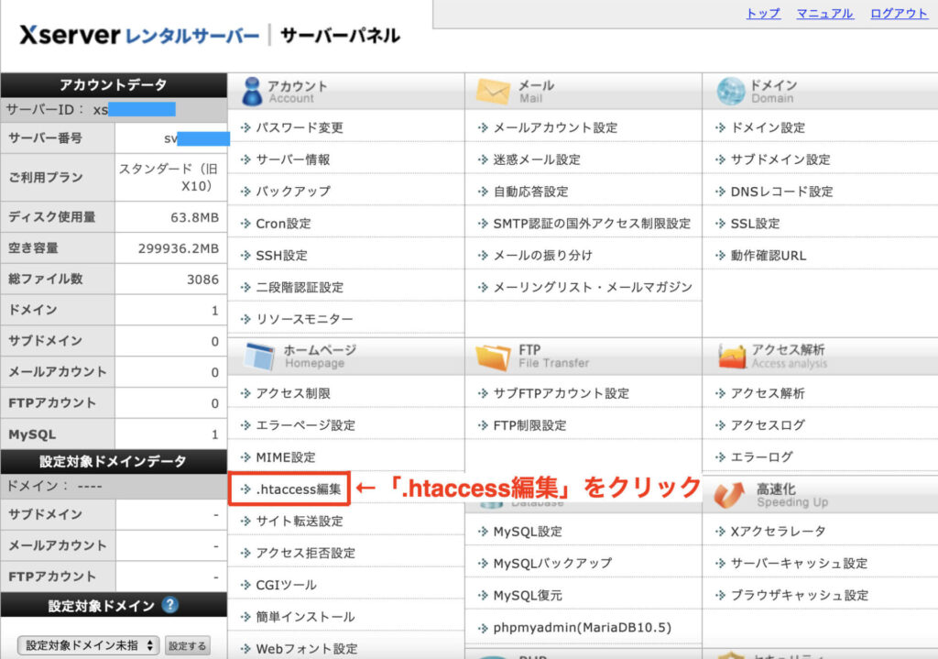The image size is (938, 659).
Task: Open バックアップ settings
Action: 292,192
